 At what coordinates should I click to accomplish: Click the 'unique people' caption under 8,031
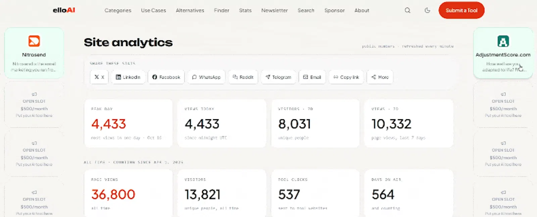[293, 138]
